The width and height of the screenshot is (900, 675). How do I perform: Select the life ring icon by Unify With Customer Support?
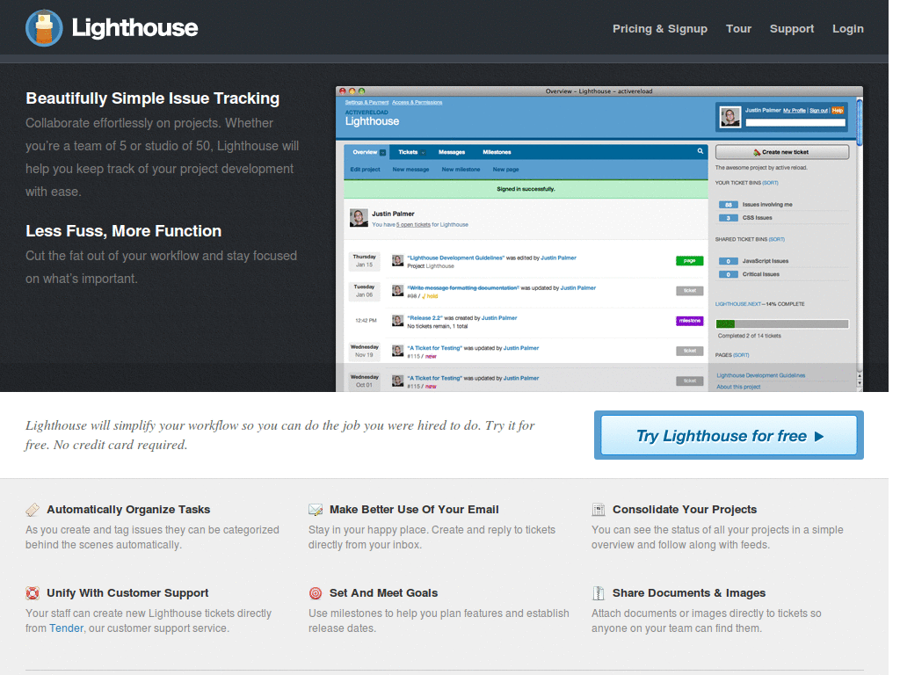click(x=33, y=592)
